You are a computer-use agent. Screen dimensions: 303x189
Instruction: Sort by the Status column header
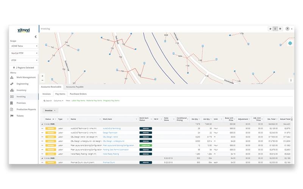tap(48, 119)
